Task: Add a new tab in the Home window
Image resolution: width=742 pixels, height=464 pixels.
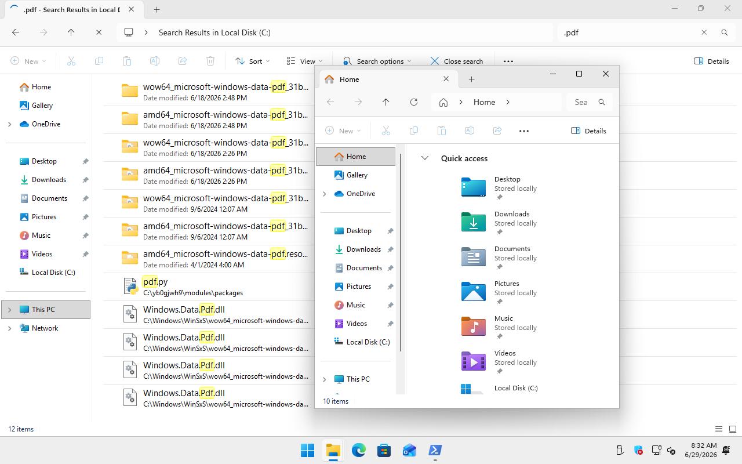Action: coord(471,79)
